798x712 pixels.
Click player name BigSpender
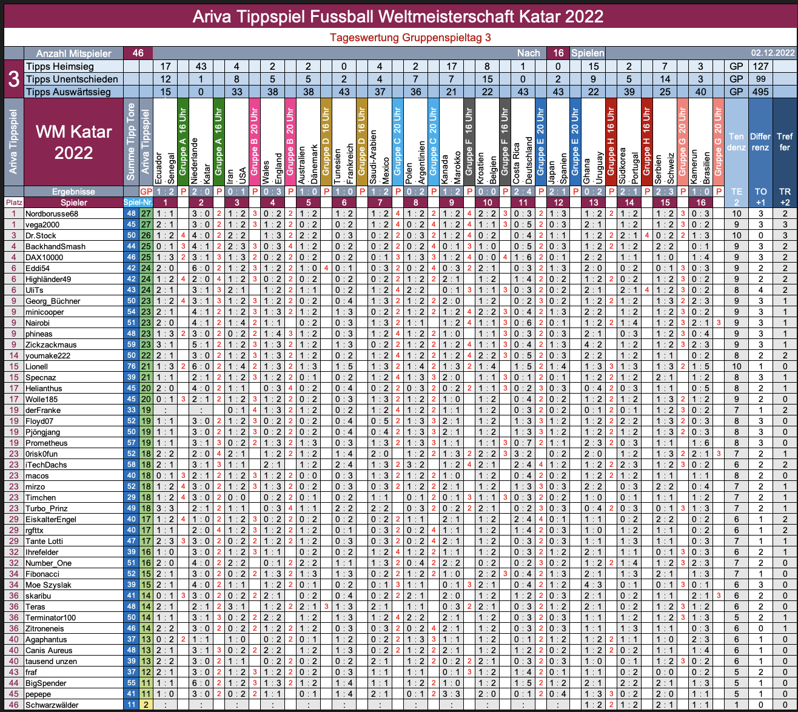point(46,683)
